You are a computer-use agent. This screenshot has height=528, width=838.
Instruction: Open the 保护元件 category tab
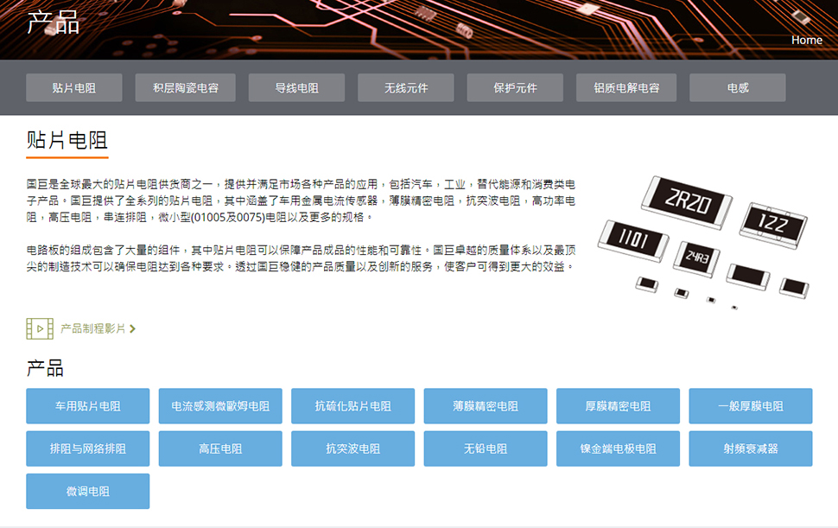515,88
